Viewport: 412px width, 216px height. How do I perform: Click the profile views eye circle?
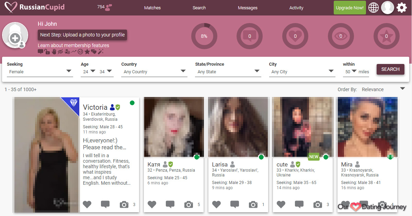(341, 36)
